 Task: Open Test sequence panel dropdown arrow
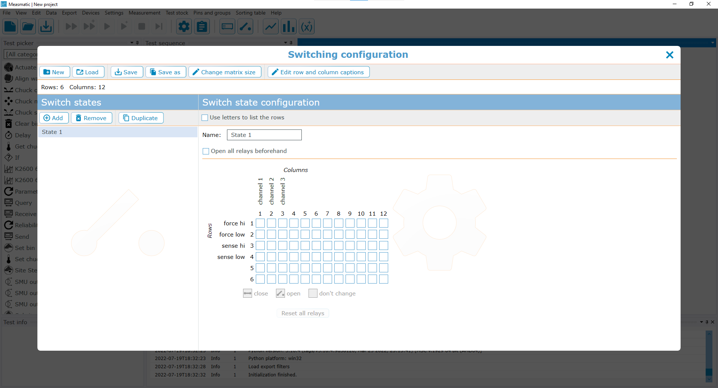click(286, 43)
